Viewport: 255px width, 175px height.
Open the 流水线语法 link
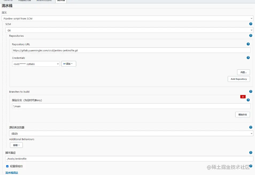(12, 173)
